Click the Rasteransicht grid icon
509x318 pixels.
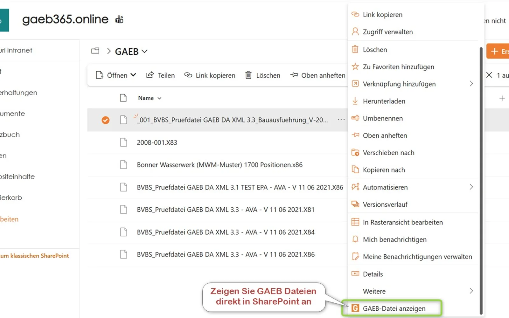coord(355,222)
